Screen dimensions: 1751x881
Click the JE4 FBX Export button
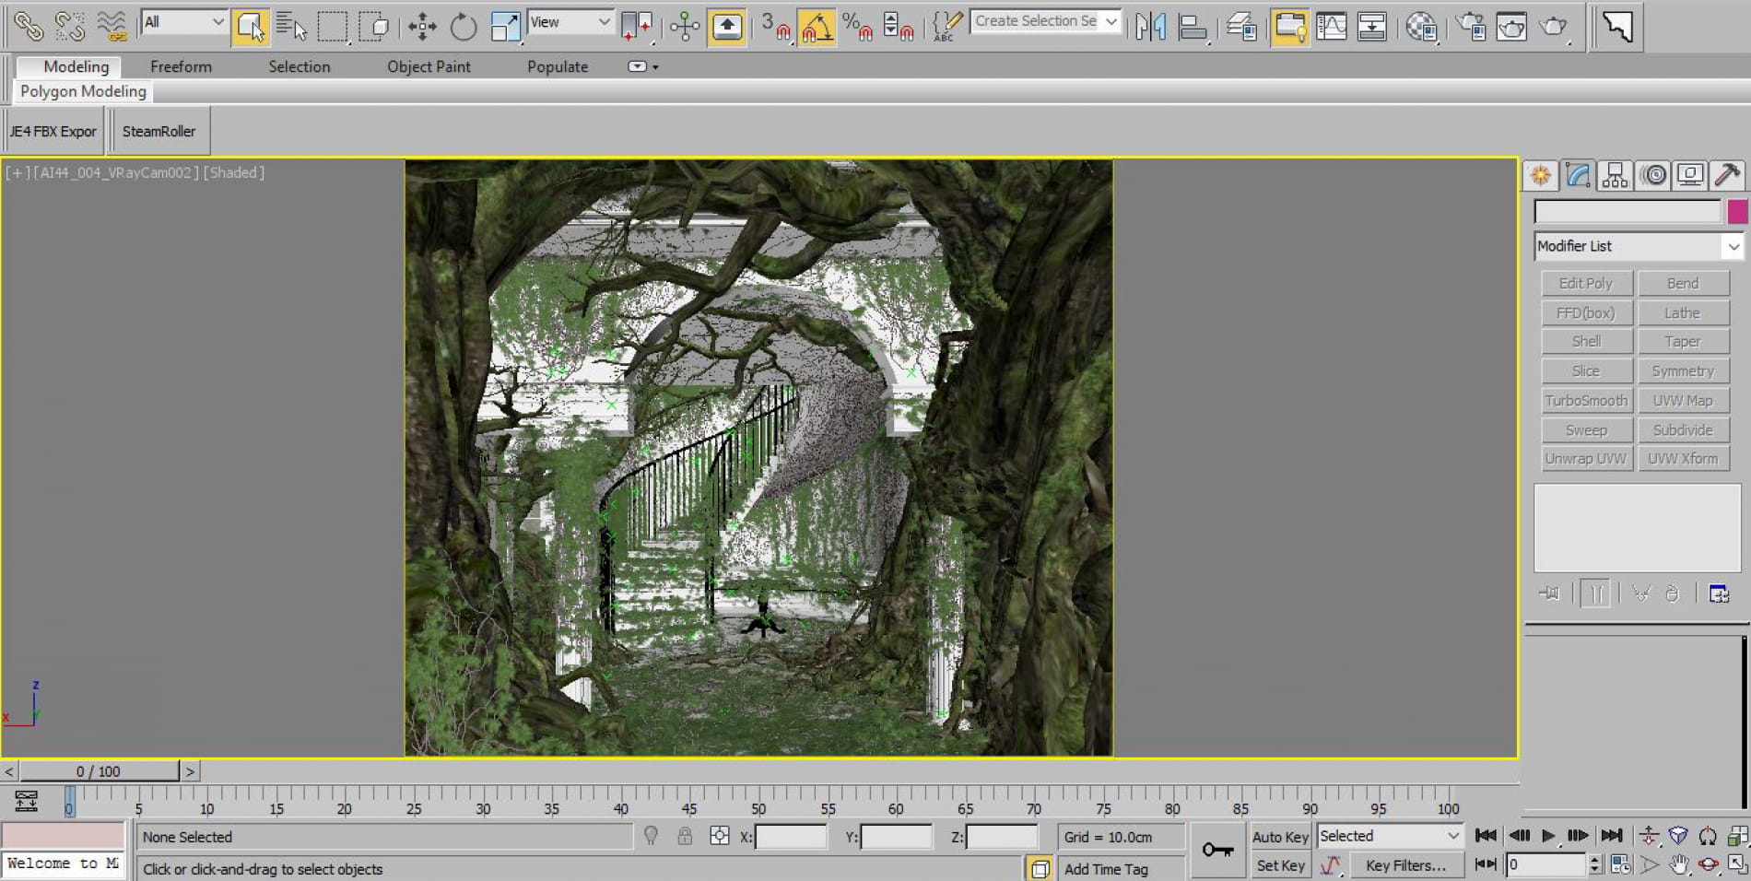pos(53,131)
